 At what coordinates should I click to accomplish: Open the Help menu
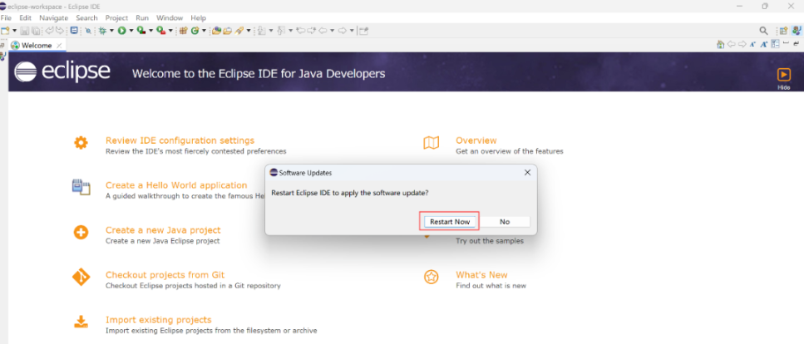click(x=198, y=17)
